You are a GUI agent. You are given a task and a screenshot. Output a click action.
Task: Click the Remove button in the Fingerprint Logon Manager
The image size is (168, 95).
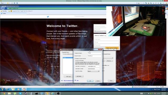coord(109,61)
